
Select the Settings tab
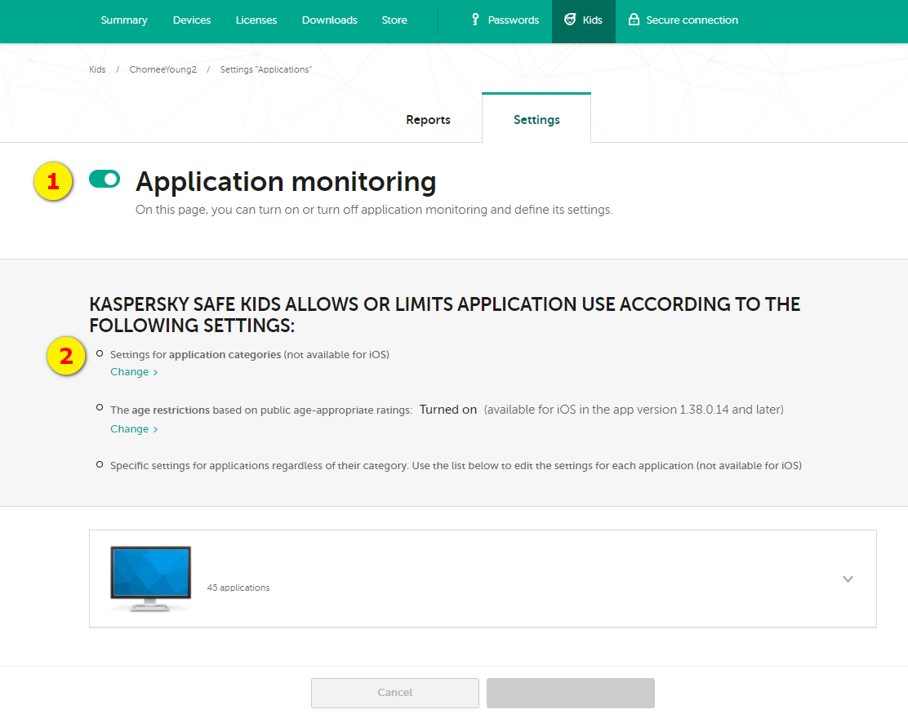tap(536, 120)
